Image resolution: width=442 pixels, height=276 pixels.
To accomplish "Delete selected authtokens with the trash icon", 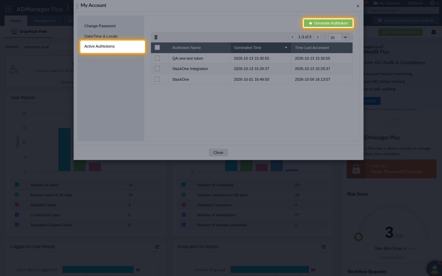I will 156,37.
